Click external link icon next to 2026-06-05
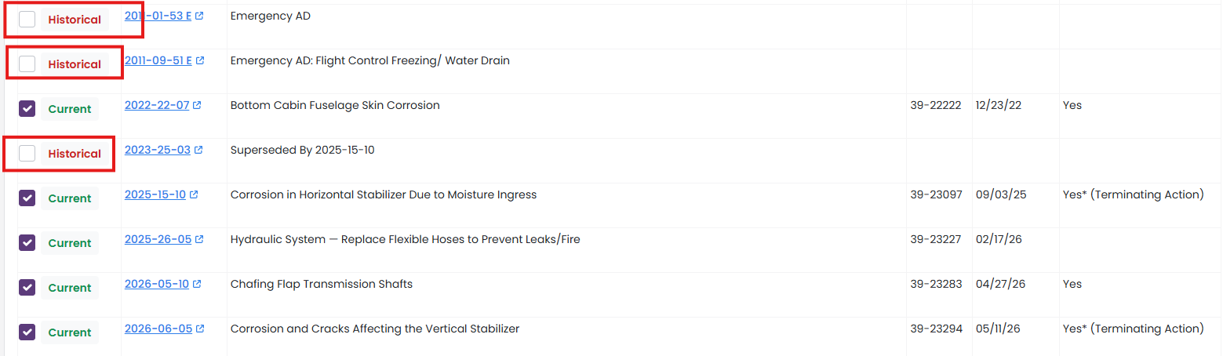Viewport: 1223px width, 356px height. tap(200, 329)
